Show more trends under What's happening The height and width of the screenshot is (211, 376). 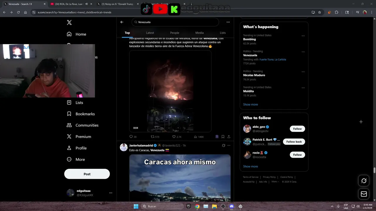pyautogui.click(x=250, y=104)
